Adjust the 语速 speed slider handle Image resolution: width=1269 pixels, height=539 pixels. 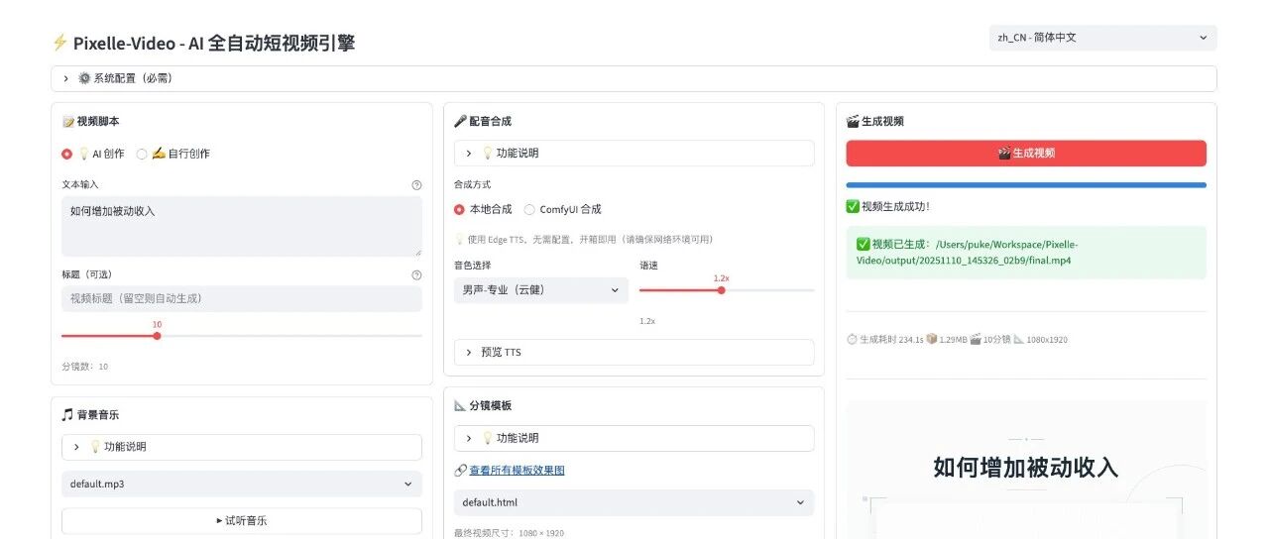click(x=721, y=290)
